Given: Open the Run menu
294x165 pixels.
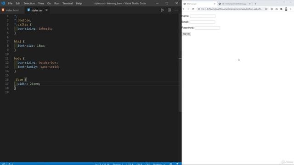Looking at the screenshot, I should tap(57, 3).
